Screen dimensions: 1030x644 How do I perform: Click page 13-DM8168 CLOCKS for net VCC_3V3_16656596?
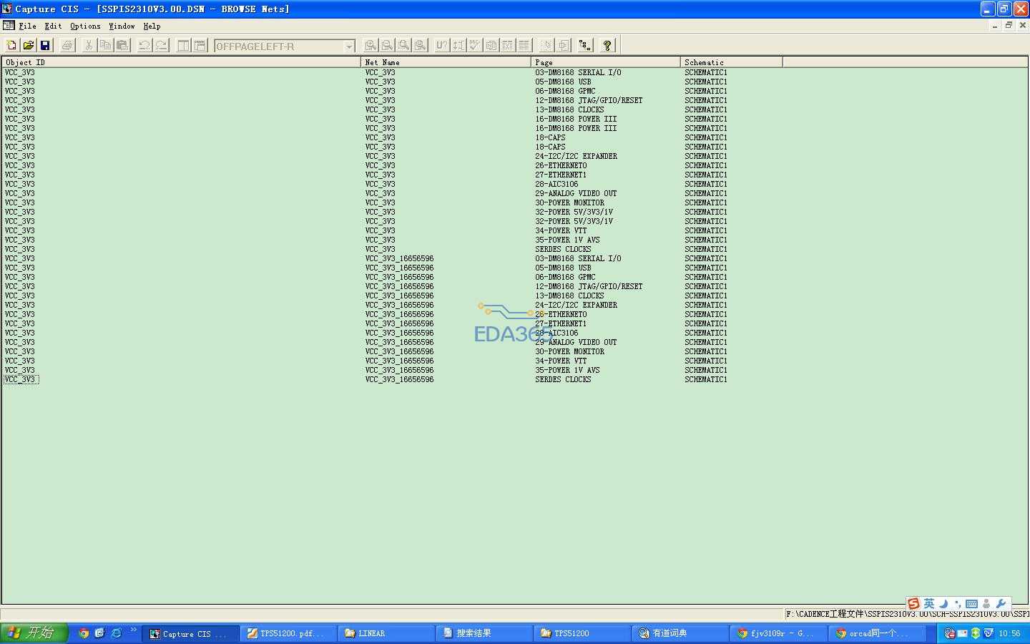[x=569, y=296]
